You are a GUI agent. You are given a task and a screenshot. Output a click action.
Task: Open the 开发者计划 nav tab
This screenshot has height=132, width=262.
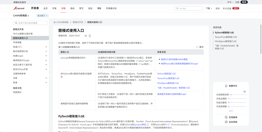pos(111,8)
